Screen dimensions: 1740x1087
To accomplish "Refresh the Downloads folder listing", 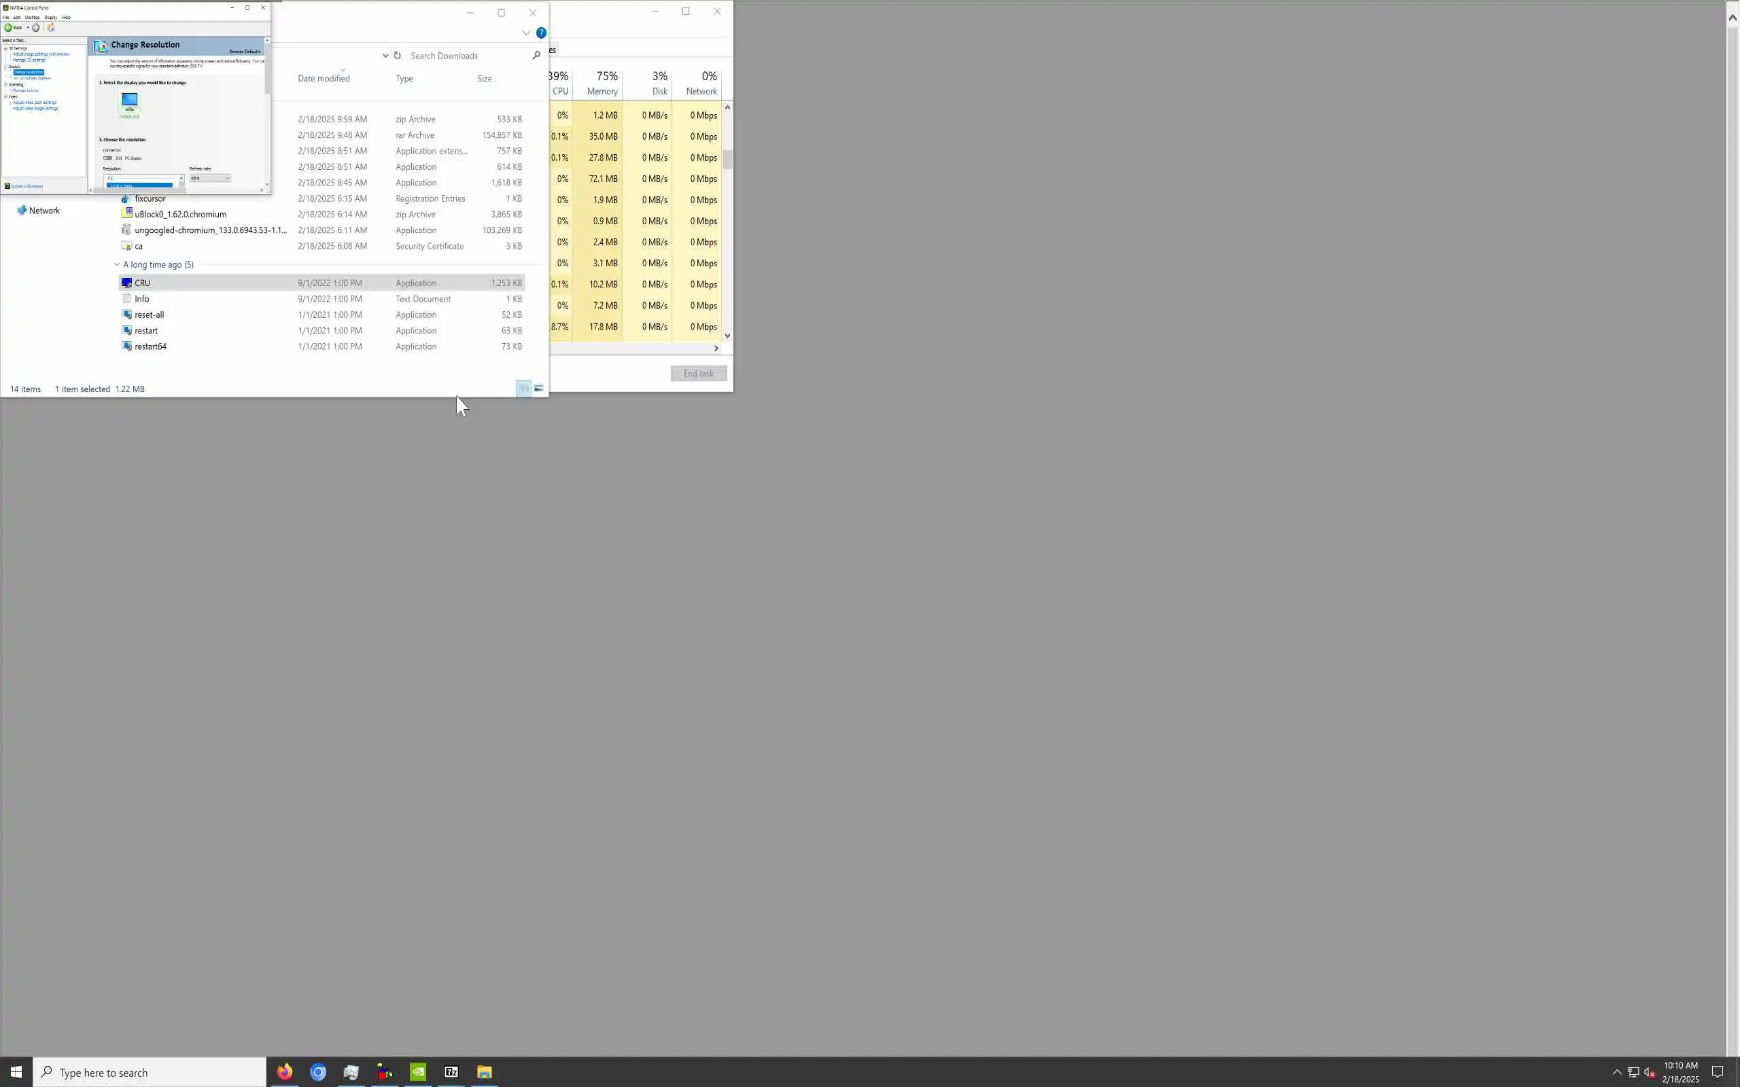I will pos(397,55).
